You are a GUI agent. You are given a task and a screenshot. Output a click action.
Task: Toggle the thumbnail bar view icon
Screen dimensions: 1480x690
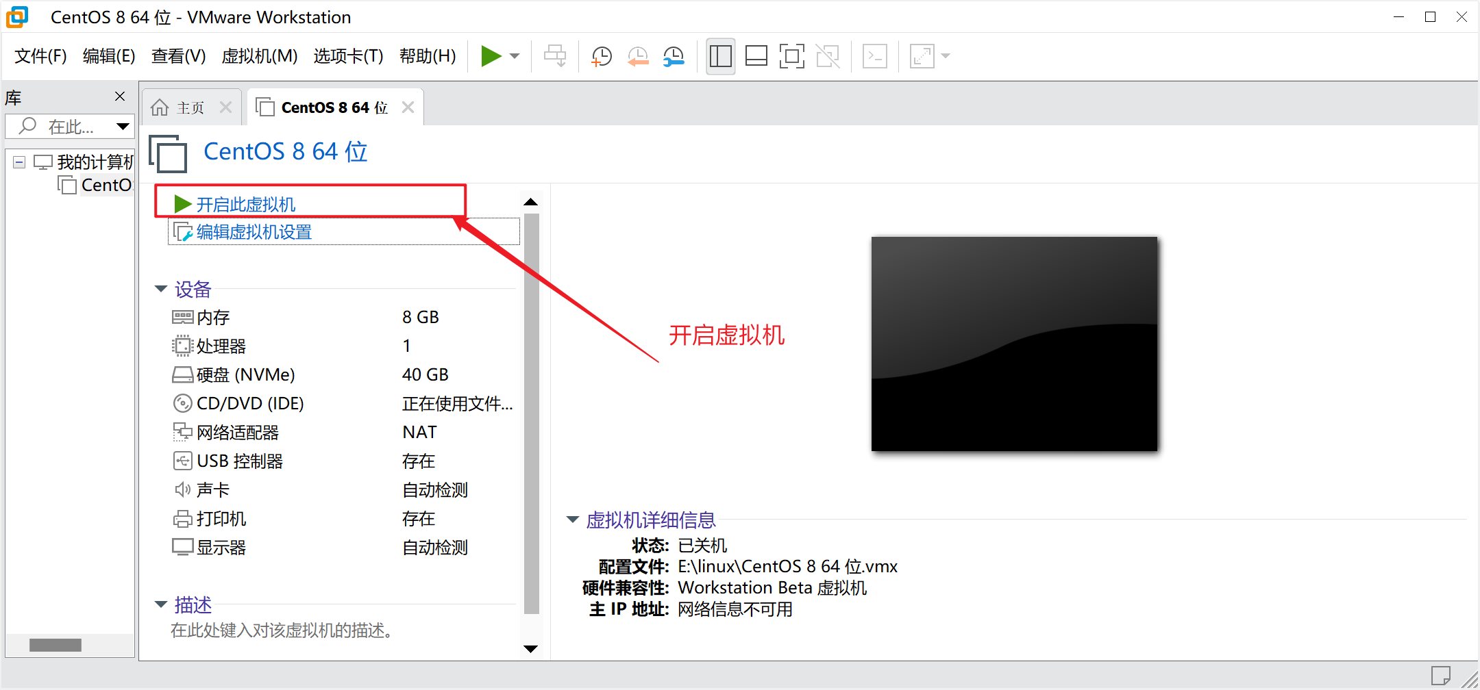(756, 56)
